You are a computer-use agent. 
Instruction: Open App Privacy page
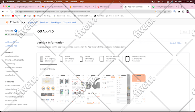point(10,64)
